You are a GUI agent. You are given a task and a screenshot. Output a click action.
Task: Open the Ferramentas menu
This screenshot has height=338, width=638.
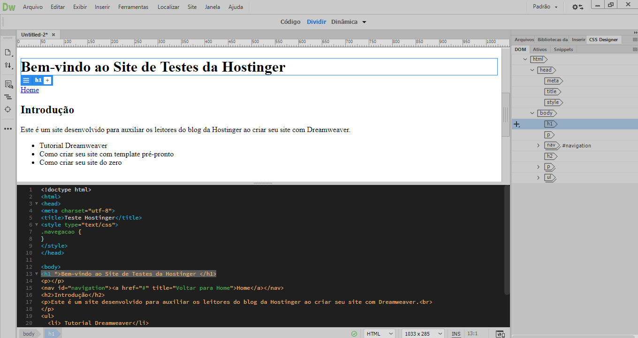coord(133,7)
